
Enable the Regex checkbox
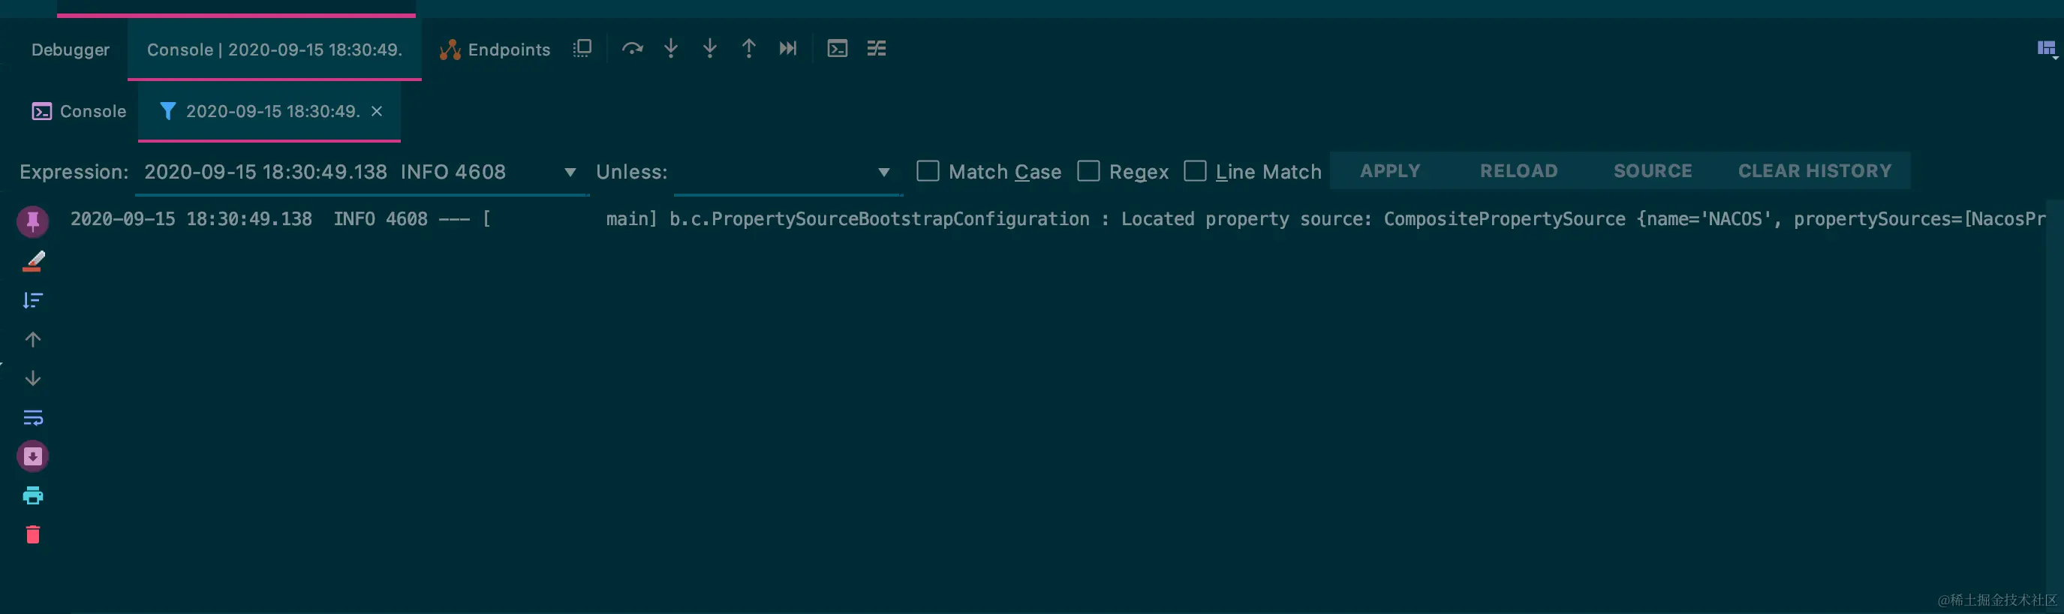1088,172
